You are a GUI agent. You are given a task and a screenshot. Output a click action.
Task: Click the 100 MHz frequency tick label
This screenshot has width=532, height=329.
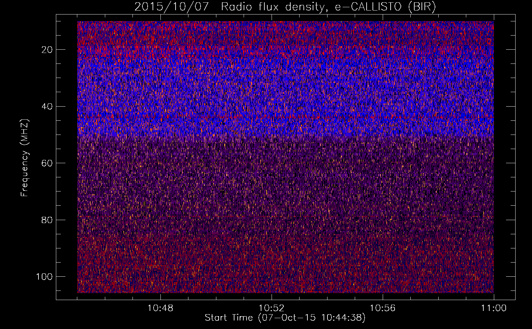(x=44, y=277)
